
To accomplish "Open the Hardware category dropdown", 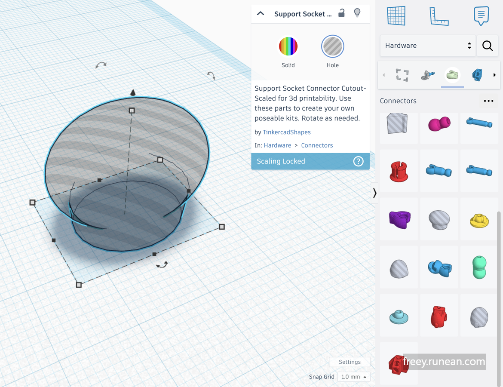I will coord(427,45).
